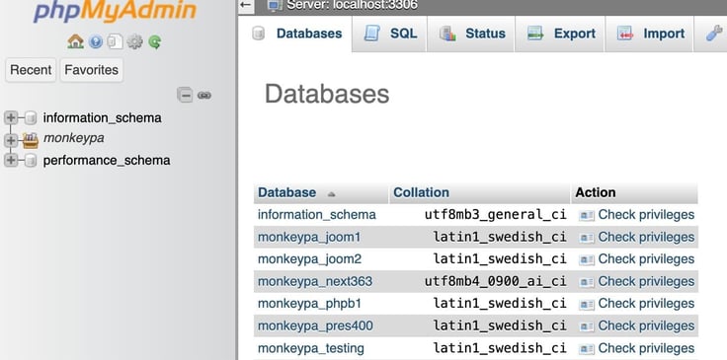Viewport: 727px width, 360px height.
Task: Click the phpMyAdmin logo
Action: click(115, 11)
